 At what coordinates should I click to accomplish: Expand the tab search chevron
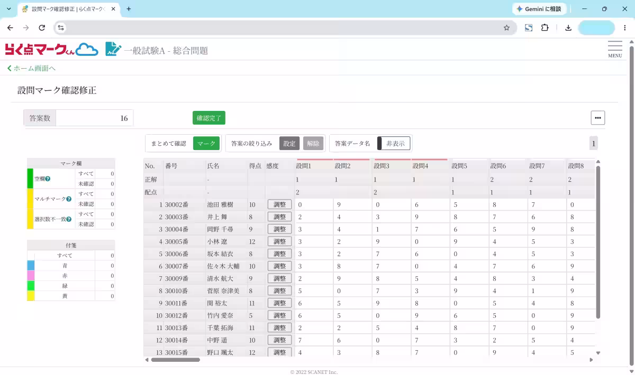point(8,9)
